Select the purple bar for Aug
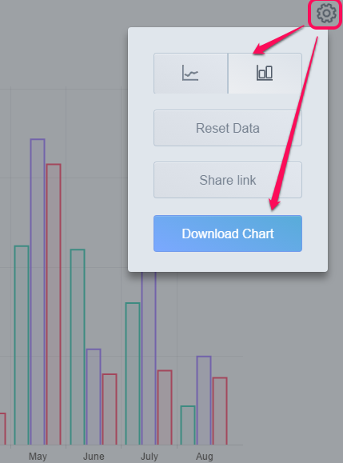The width and height of the screenshot is (343, 463). (x=204, y=401)
